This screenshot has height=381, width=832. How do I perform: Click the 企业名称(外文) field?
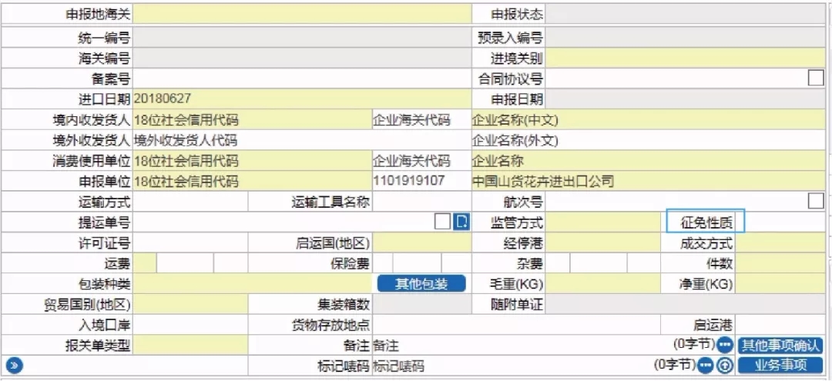649,140
